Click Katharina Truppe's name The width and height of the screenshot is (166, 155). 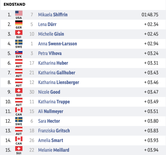[54, 102]
